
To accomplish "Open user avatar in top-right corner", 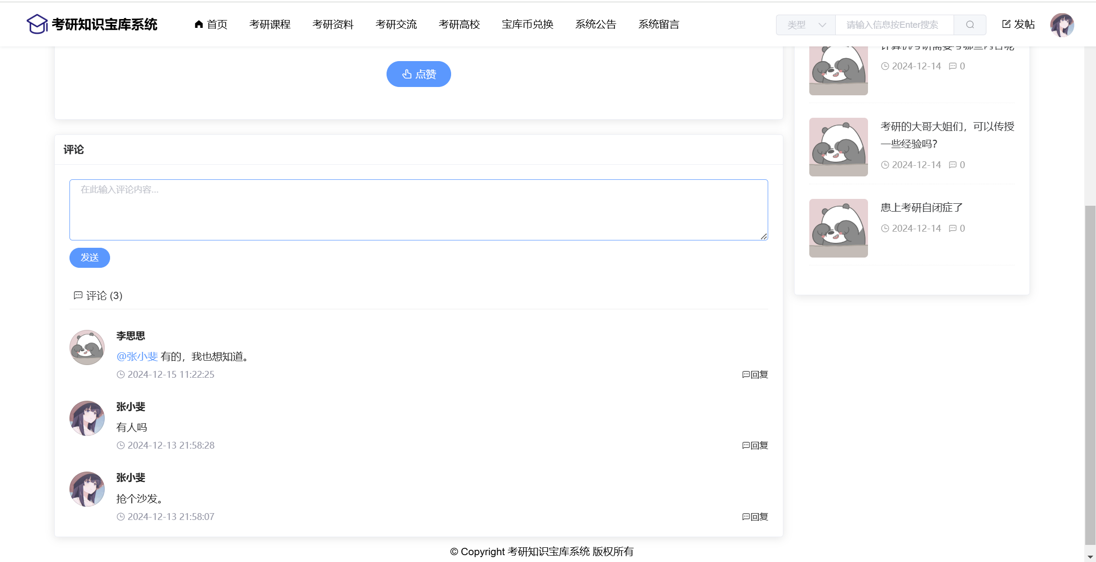I will (x=1062, y=25).
